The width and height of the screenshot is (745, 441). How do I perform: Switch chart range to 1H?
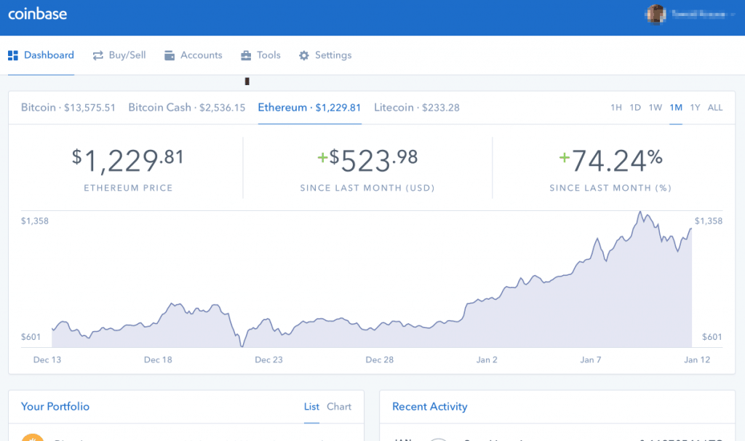click(x=616, y=108)
